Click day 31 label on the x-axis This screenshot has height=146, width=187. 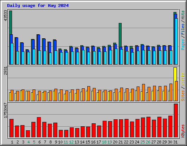(x=175, y=142)
